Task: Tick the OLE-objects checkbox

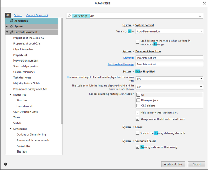Action: coord(138,106)
